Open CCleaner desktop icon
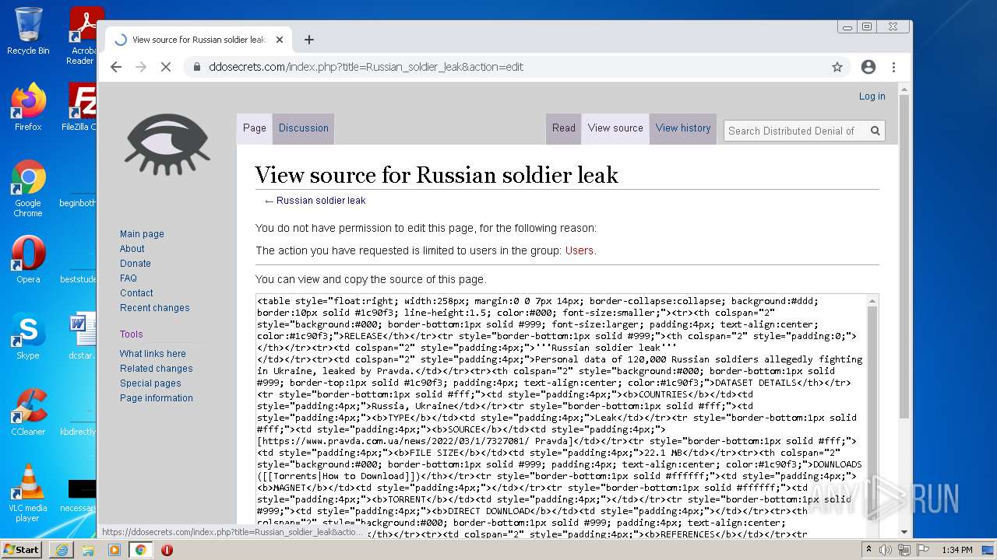 pos(28,412)
